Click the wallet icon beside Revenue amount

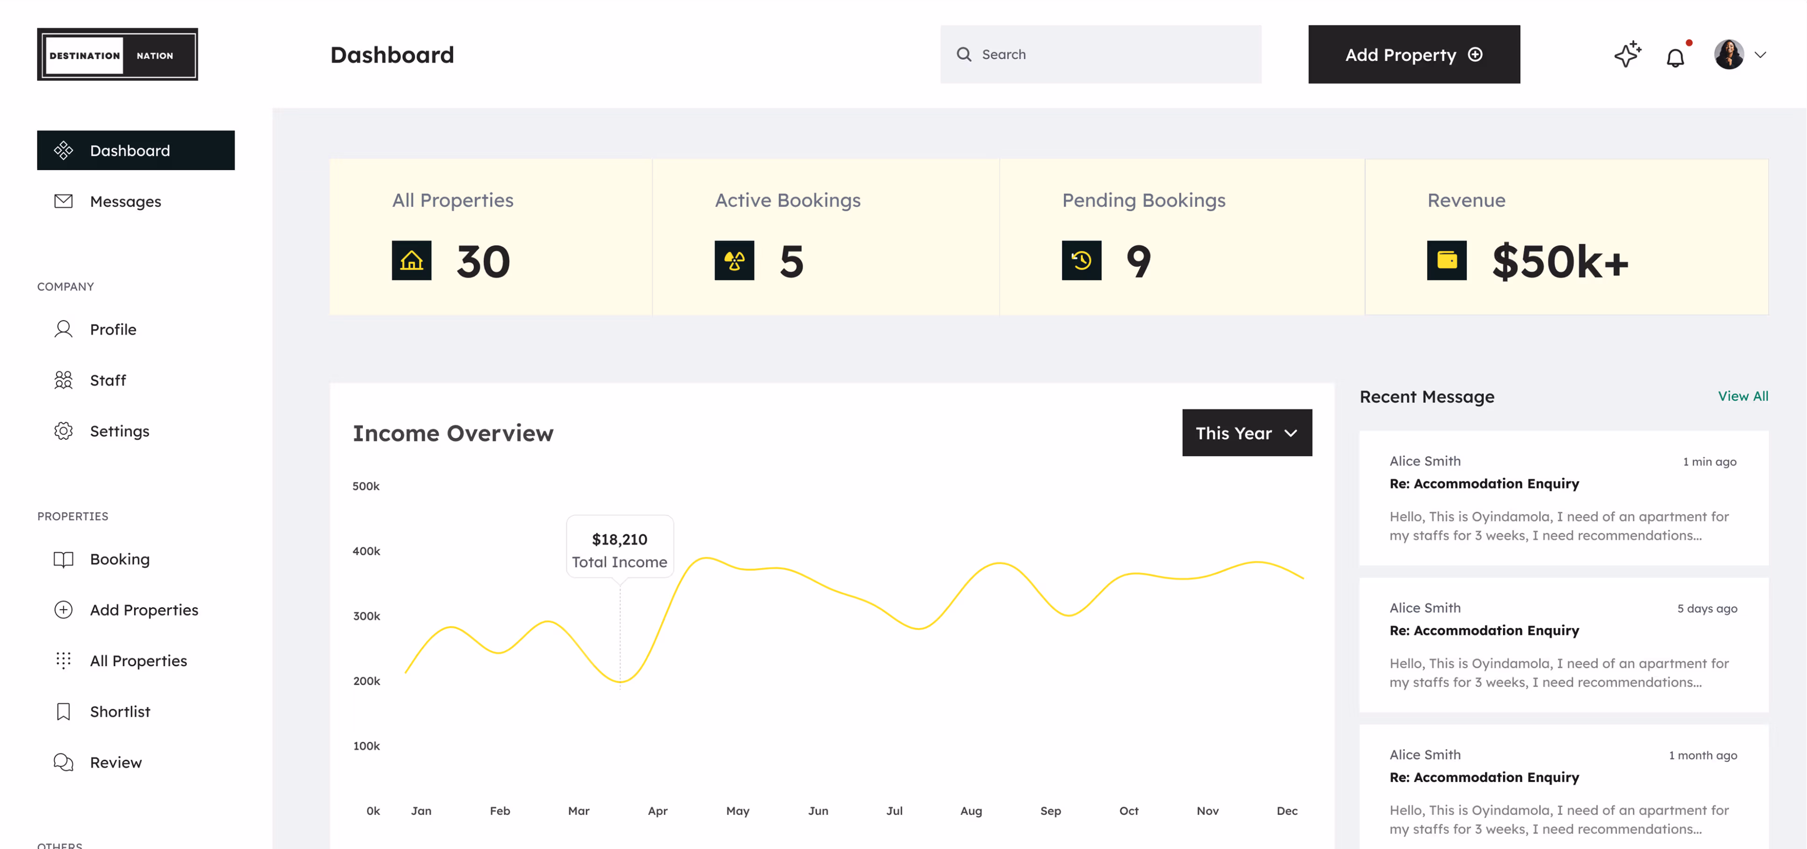1447,260
